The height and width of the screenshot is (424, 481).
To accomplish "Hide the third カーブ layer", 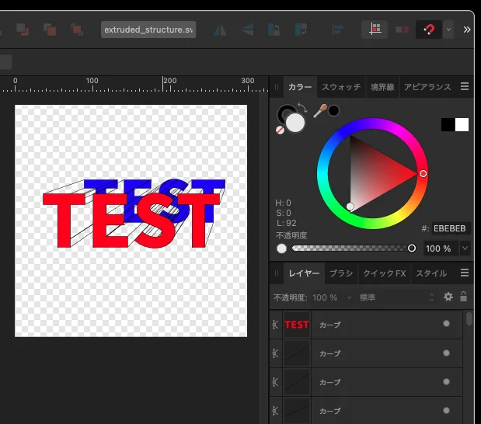I will click(x=446, y=382).
